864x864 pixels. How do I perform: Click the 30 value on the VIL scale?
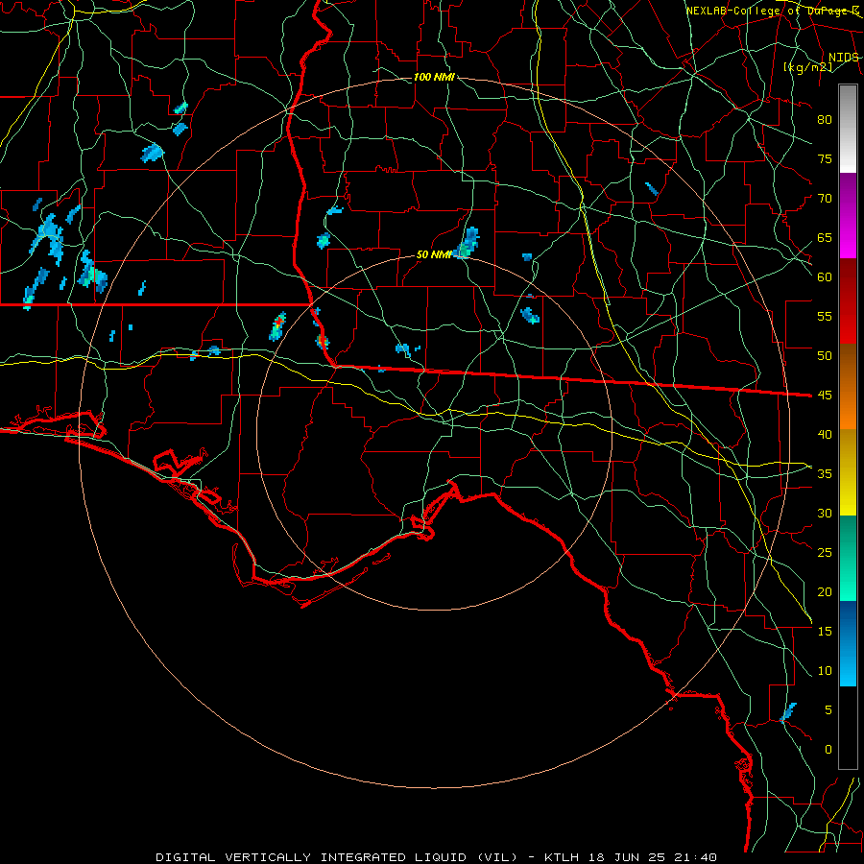(x=825, y=513)
